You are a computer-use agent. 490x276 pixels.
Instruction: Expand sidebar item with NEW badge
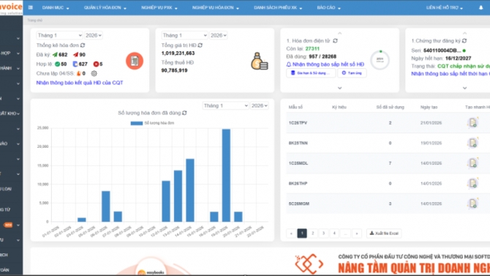coord(11,225)
